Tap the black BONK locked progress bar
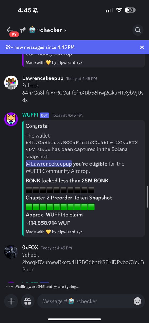This screenshot has width=149, height=323. click(x=60, y=190)
